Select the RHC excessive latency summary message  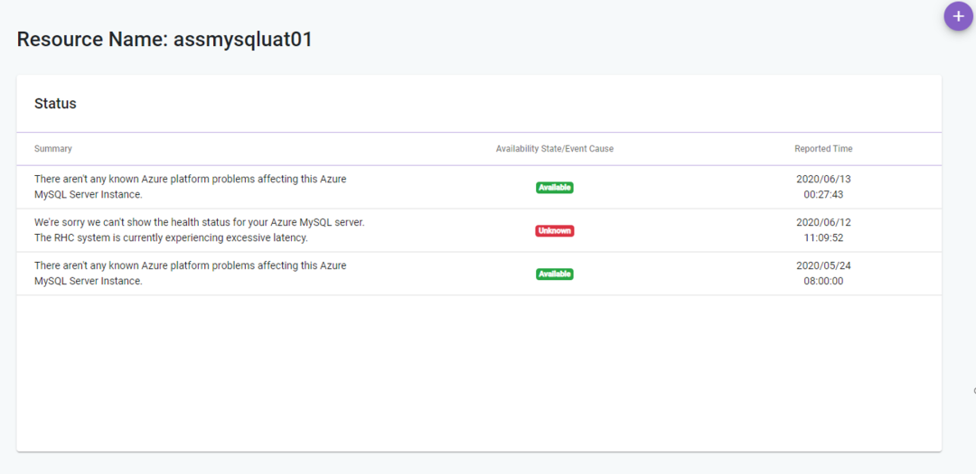pos(199,230)
